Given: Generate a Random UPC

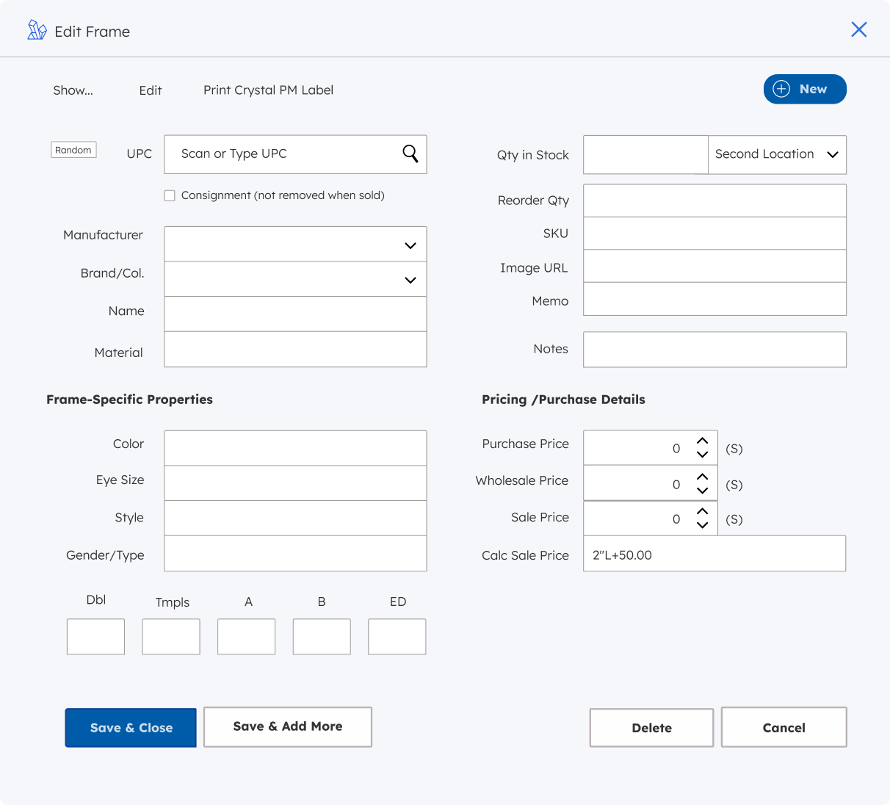Looking at the screenshot, I should [x=73, y=150].
